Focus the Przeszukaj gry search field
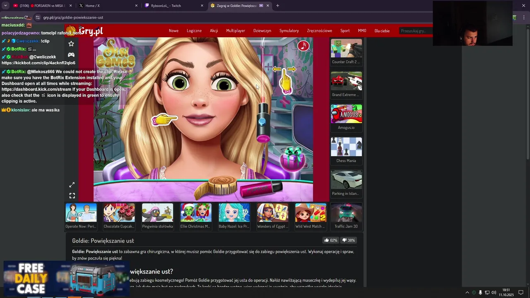This screenshot has width=530, height=298. pos(415,31)
